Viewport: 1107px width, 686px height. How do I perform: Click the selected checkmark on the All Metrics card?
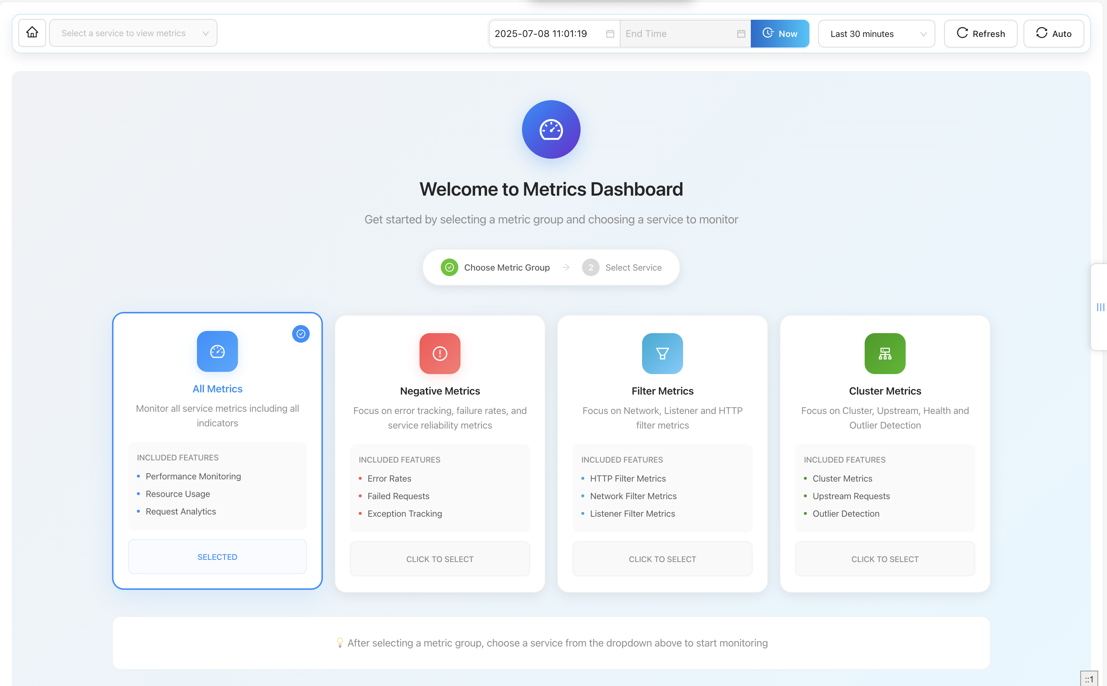(301, 334)
